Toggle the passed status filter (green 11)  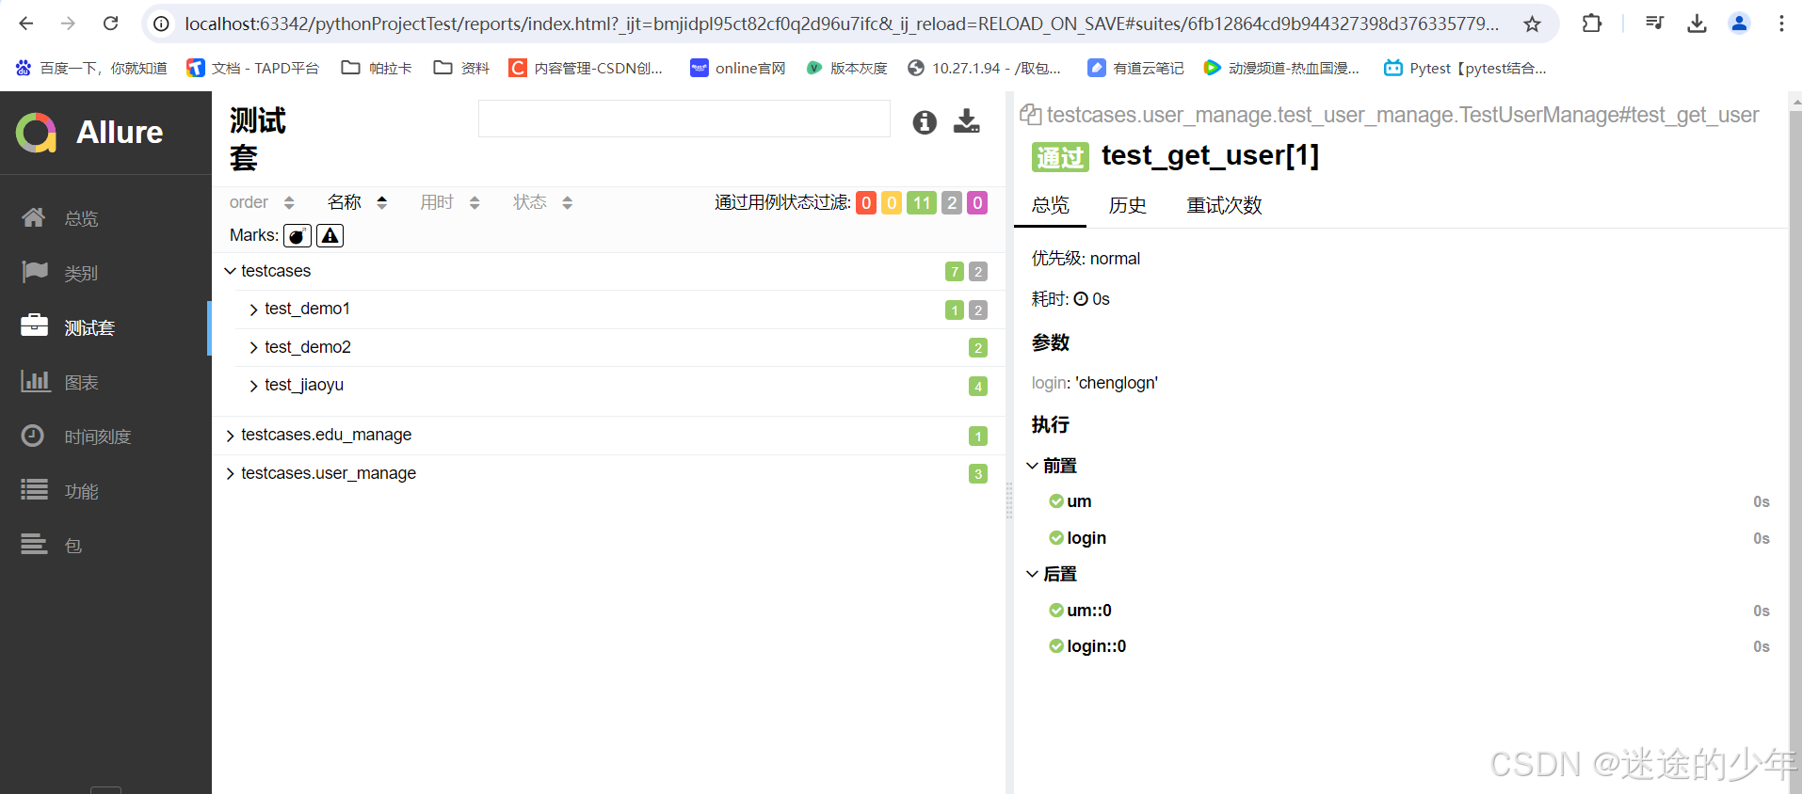click(922, 202)
